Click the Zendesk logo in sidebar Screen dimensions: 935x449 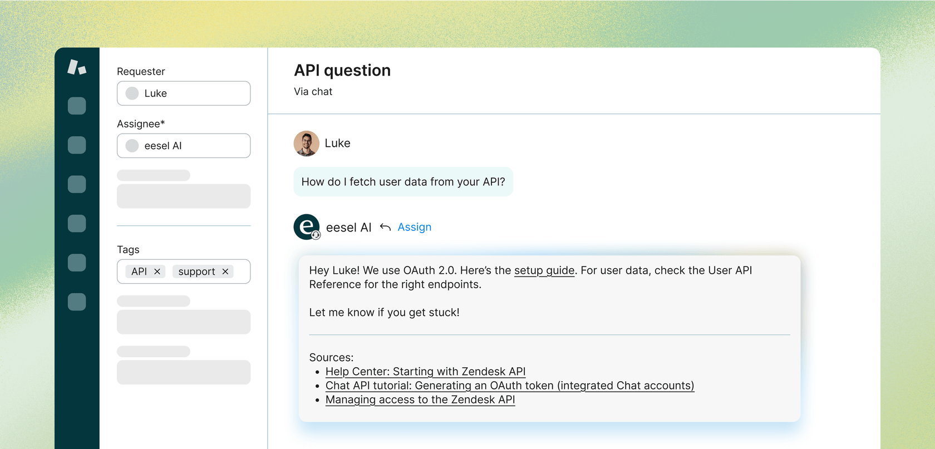[77, 67]
